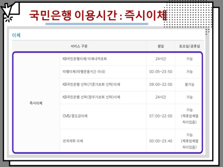
Task: Click the '07:00~22:00' weekday time cell
Action: click(161, 116)
